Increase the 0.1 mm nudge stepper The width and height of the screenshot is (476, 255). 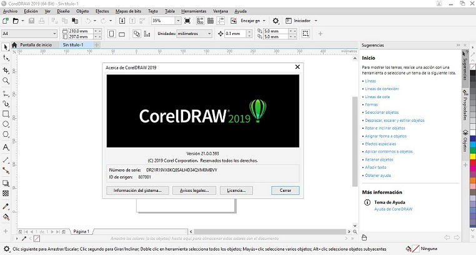pos(249,32)
